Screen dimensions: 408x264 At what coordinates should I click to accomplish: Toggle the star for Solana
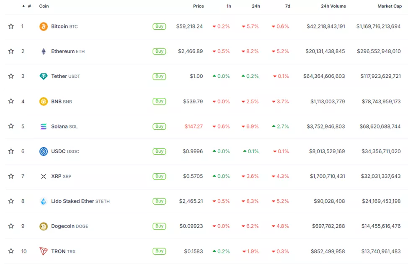tap(11, 126)
